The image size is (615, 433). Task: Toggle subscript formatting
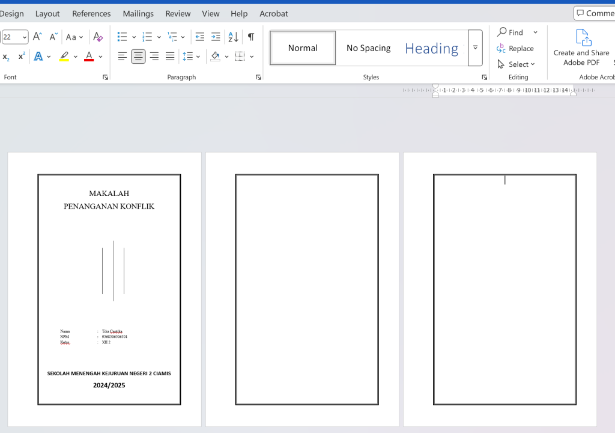tap(6, 57)
